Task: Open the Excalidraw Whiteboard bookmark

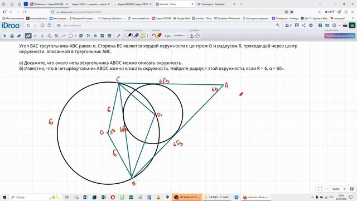Action: point(227,18)
